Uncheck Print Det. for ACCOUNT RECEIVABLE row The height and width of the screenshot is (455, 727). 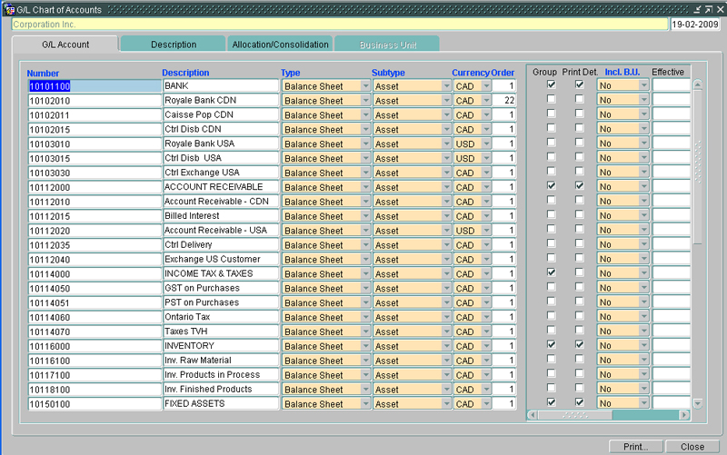tap(579, 186)
